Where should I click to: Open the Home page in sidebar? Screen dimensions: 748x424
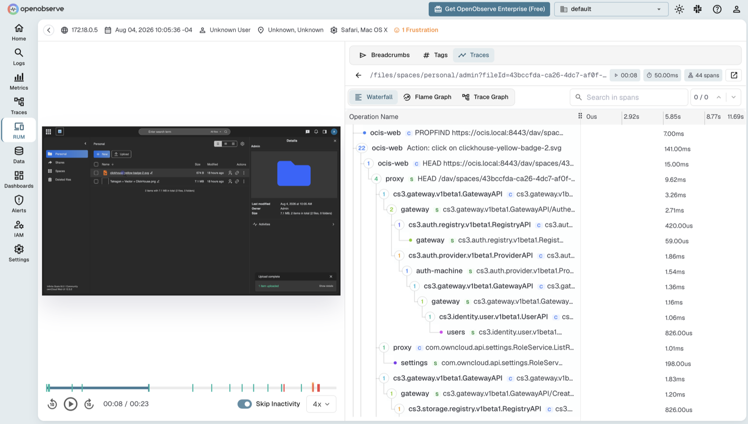(19, 32)
